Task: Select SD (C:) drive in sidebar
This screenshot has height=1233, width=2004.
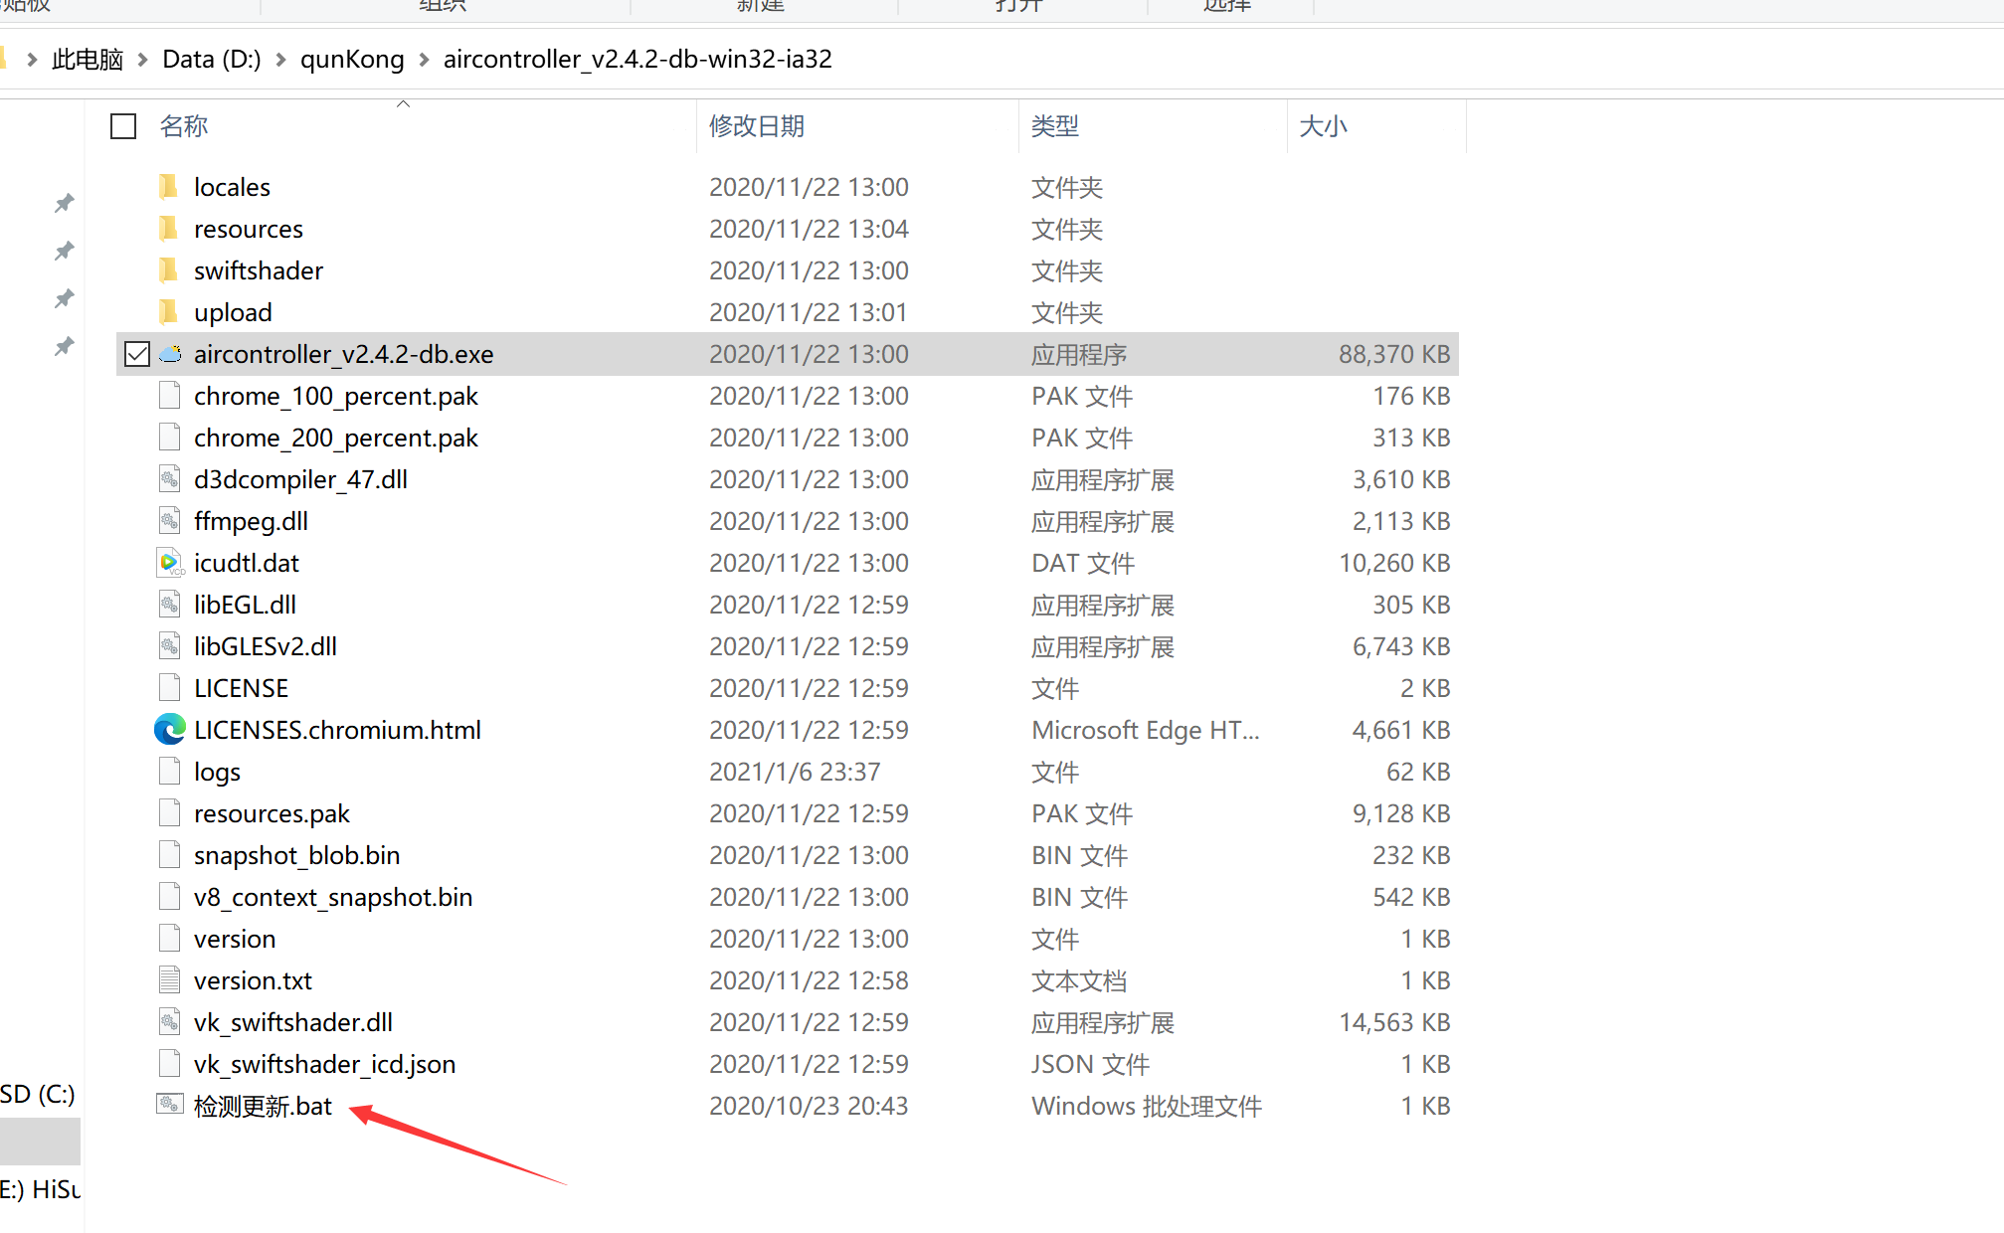Action: tap(38, 1094)
